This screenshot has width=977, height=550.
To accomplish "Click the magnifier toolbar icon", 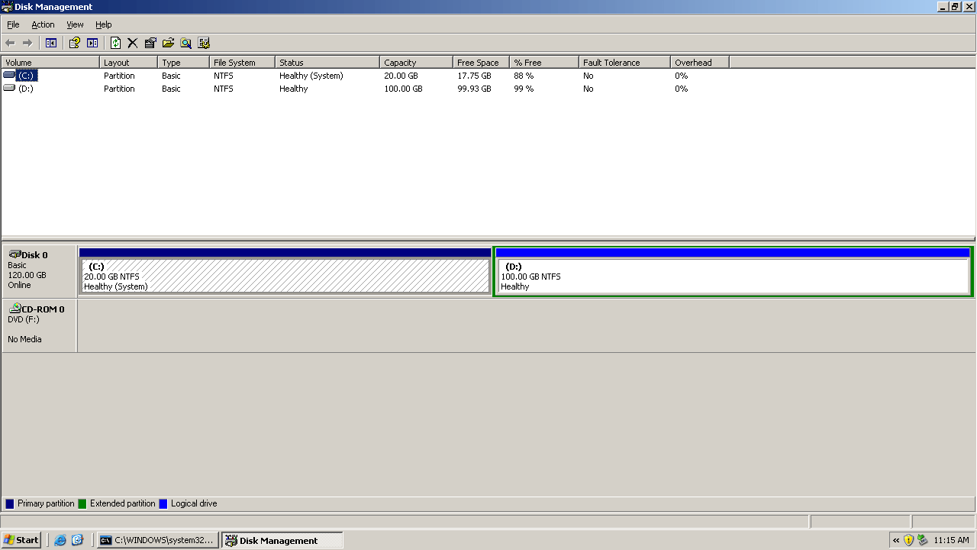I will pyautogui.click(x=186, y=43).
